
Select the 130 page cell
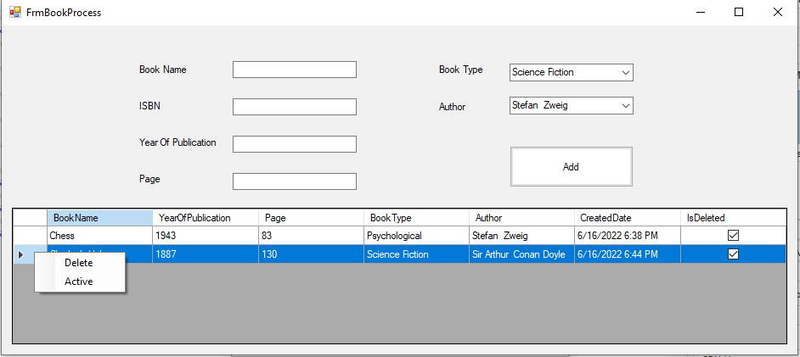[311, 254]
